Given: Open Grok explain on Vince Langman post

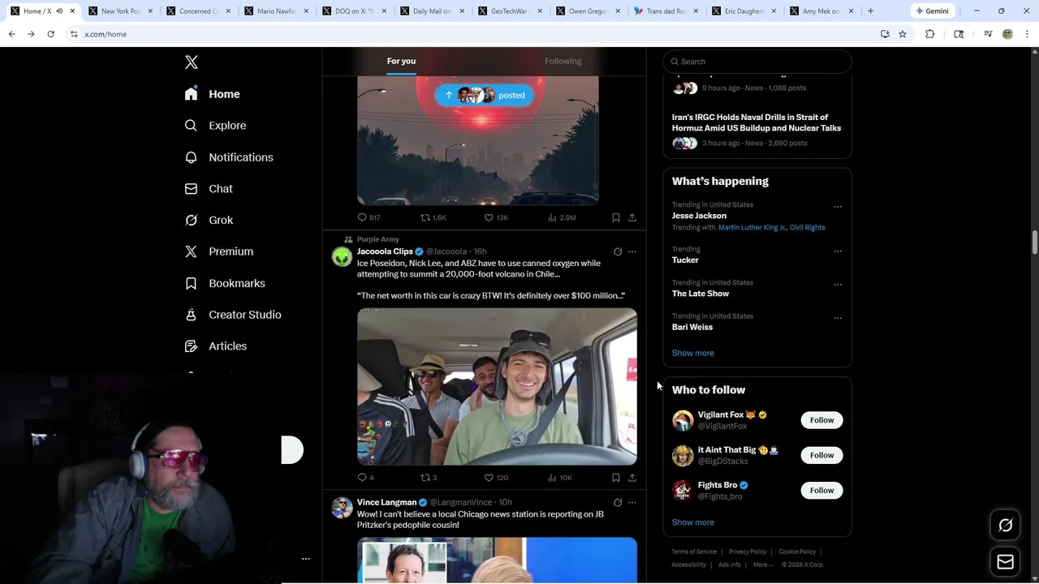Looking at the screenshot, I should [x=618, y=502].
